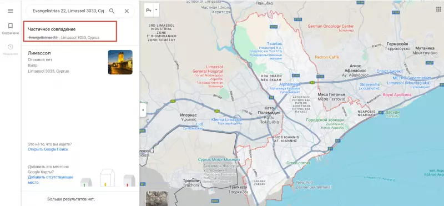Expand the transit mode dropdown arrow
This screenshot has height=206, width=444.
point(157,10)
